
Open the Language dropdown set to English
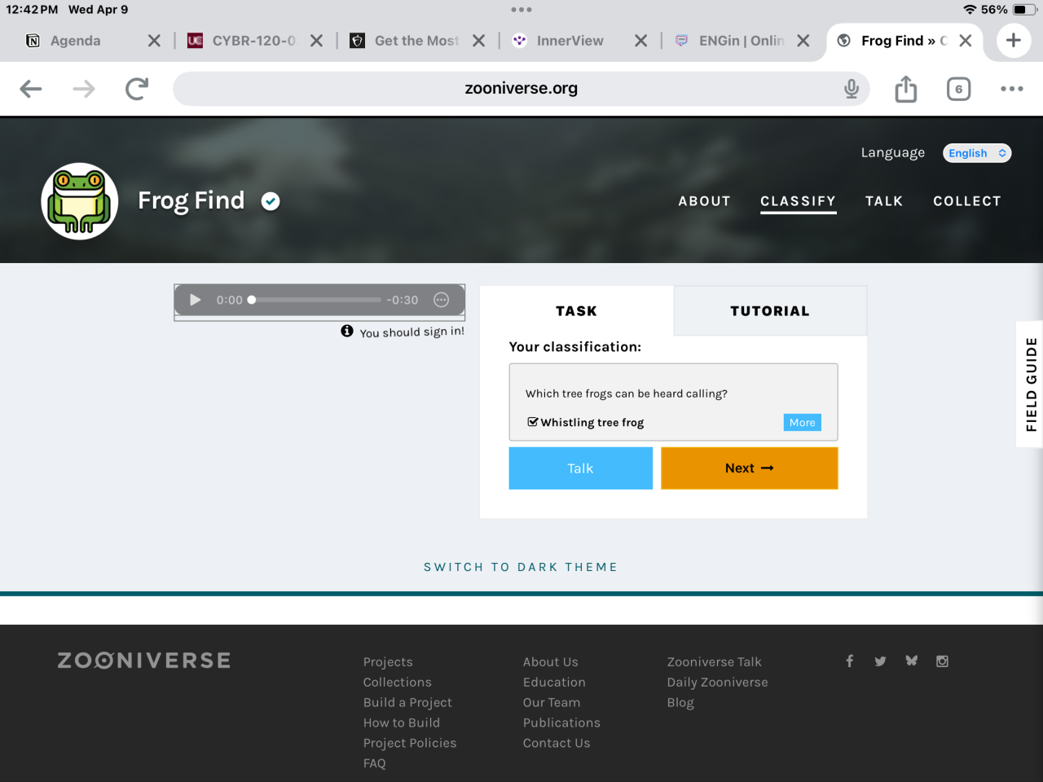point(977,153)
